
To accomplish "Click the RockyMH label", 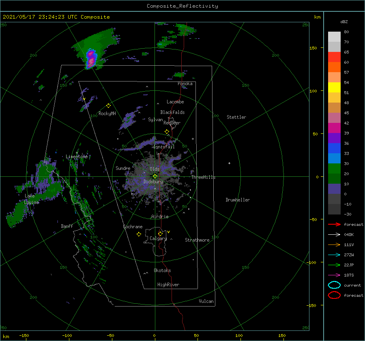I will click(x=107, y=114).
